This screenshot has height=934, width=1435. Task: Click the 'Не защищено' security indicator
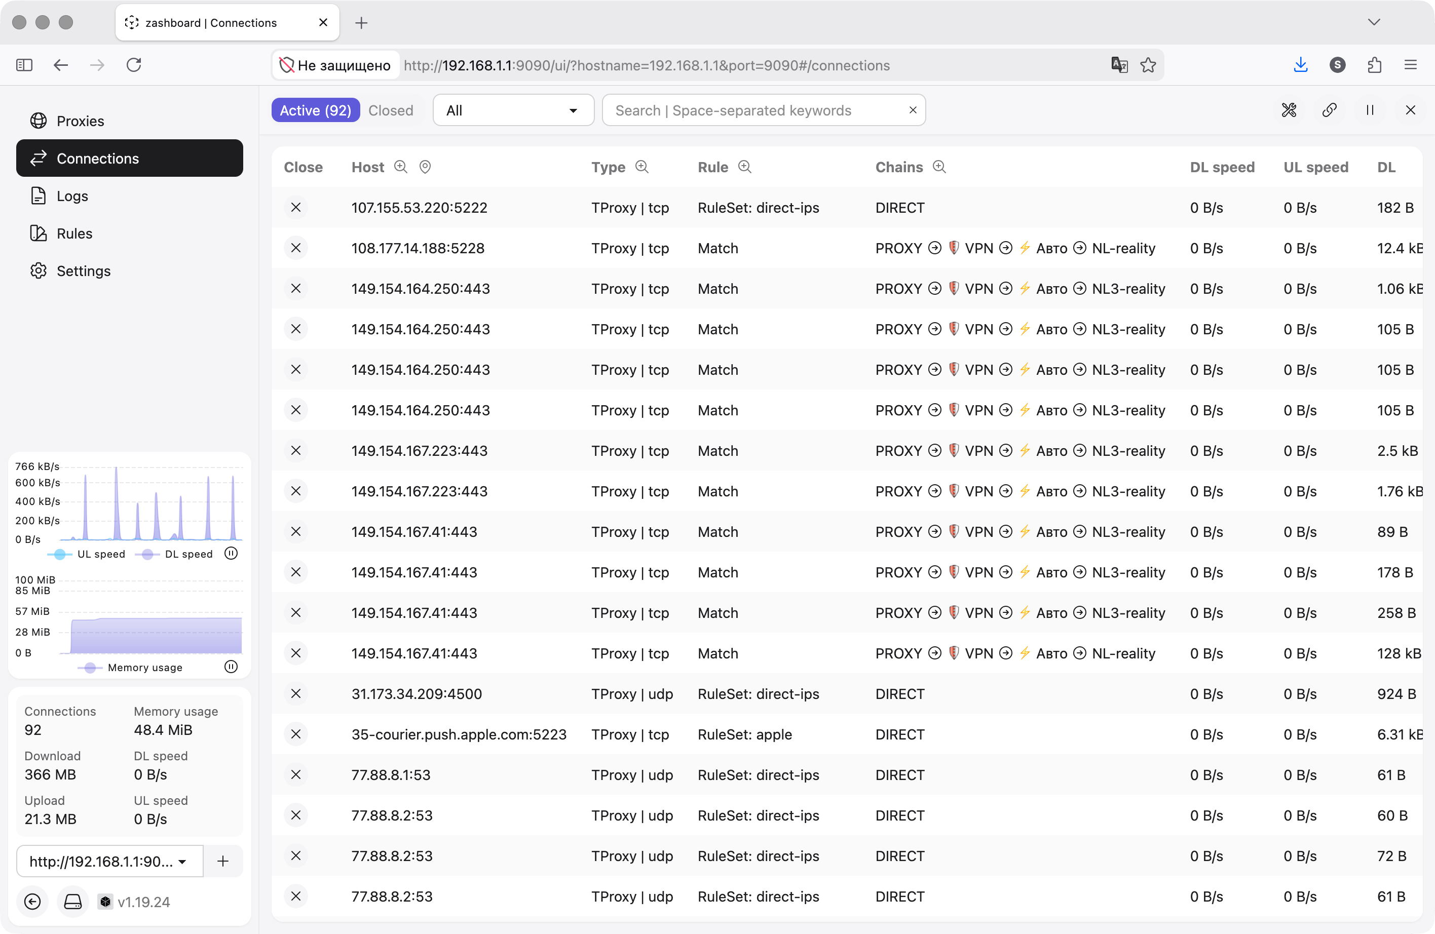[x=335, y=65]
